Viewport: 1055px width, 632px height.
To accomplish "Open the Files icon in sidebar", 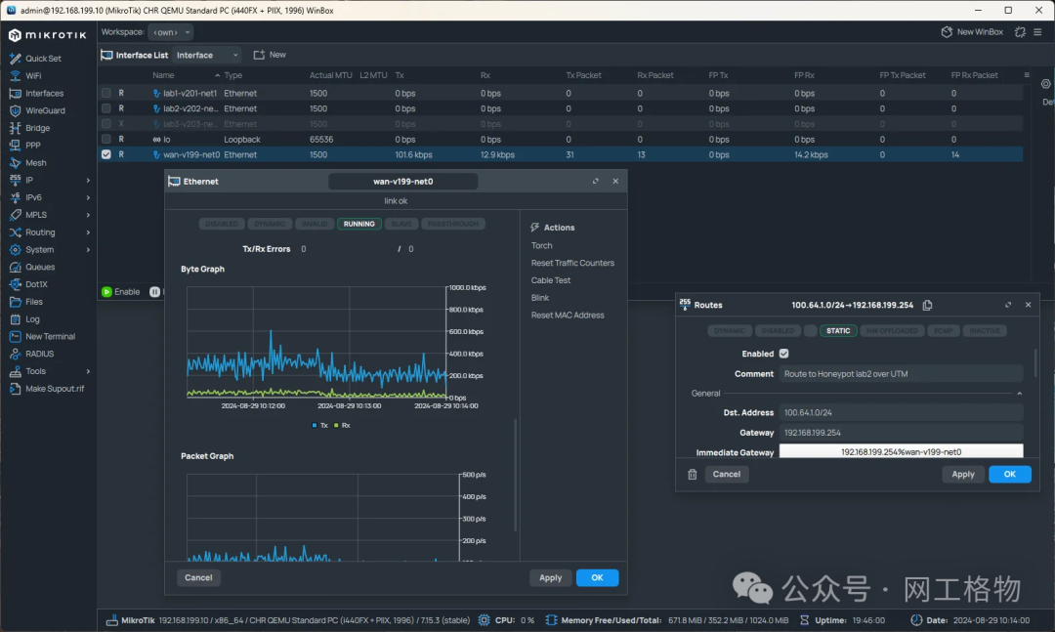I will [15, 302].
